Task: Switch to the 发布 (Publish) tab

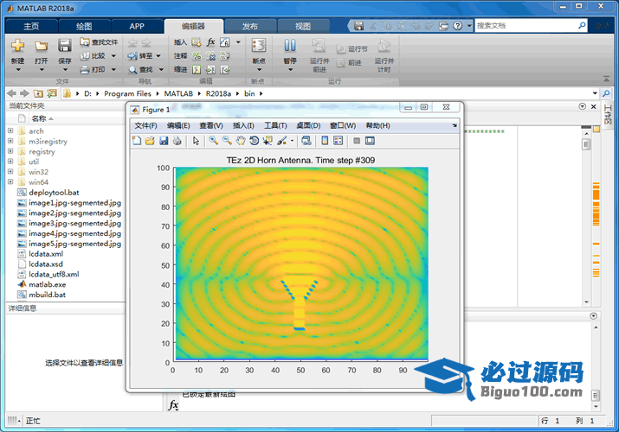Action: tap(250, 26)
